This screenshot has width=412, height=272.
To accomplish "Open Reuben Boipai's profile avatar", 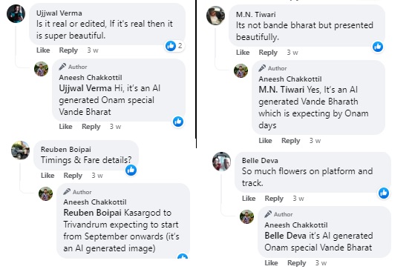I will click(x=21, y=150).
